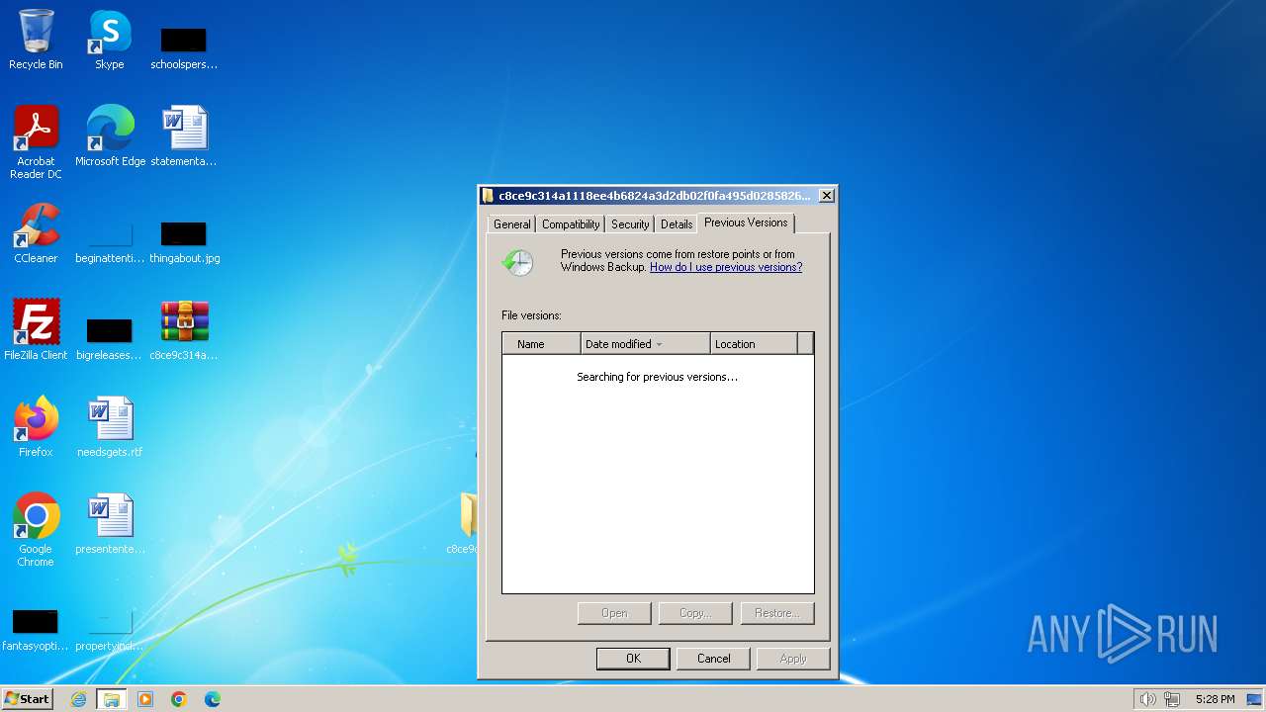Open Internet Explorer from taskbar

point(78,699)
